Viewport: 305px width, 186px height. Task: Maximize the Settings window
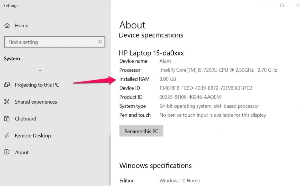pos(282,5)
